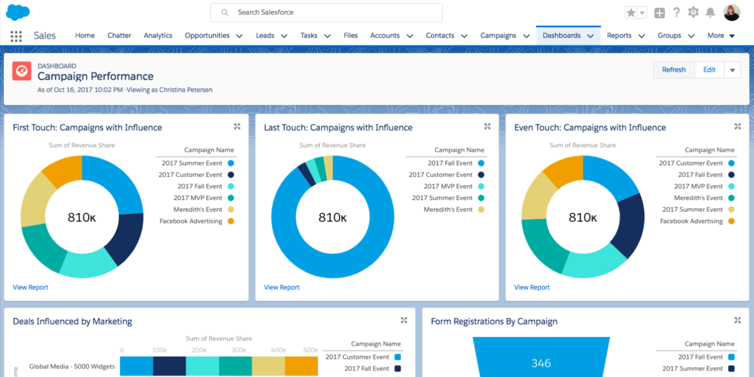Viewport: 754px width, 377px height.
Task: Click the Edit dashboard button
Action: (709, 69)
